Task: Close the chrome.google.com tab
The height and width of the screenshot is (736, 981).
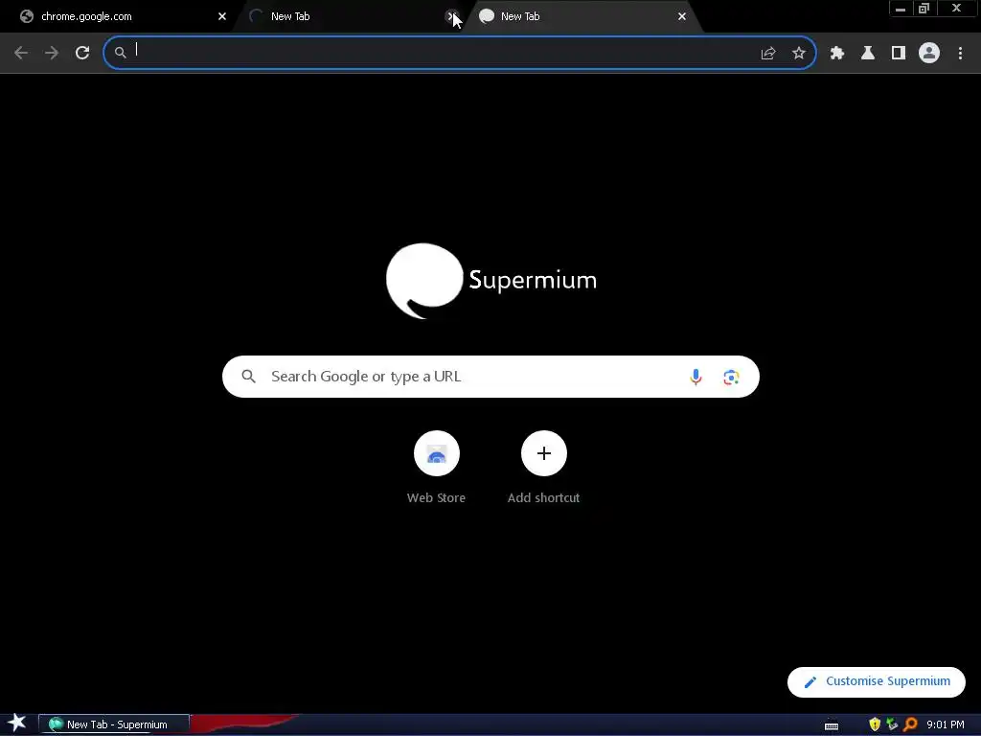Action: (x=222, y=17)
